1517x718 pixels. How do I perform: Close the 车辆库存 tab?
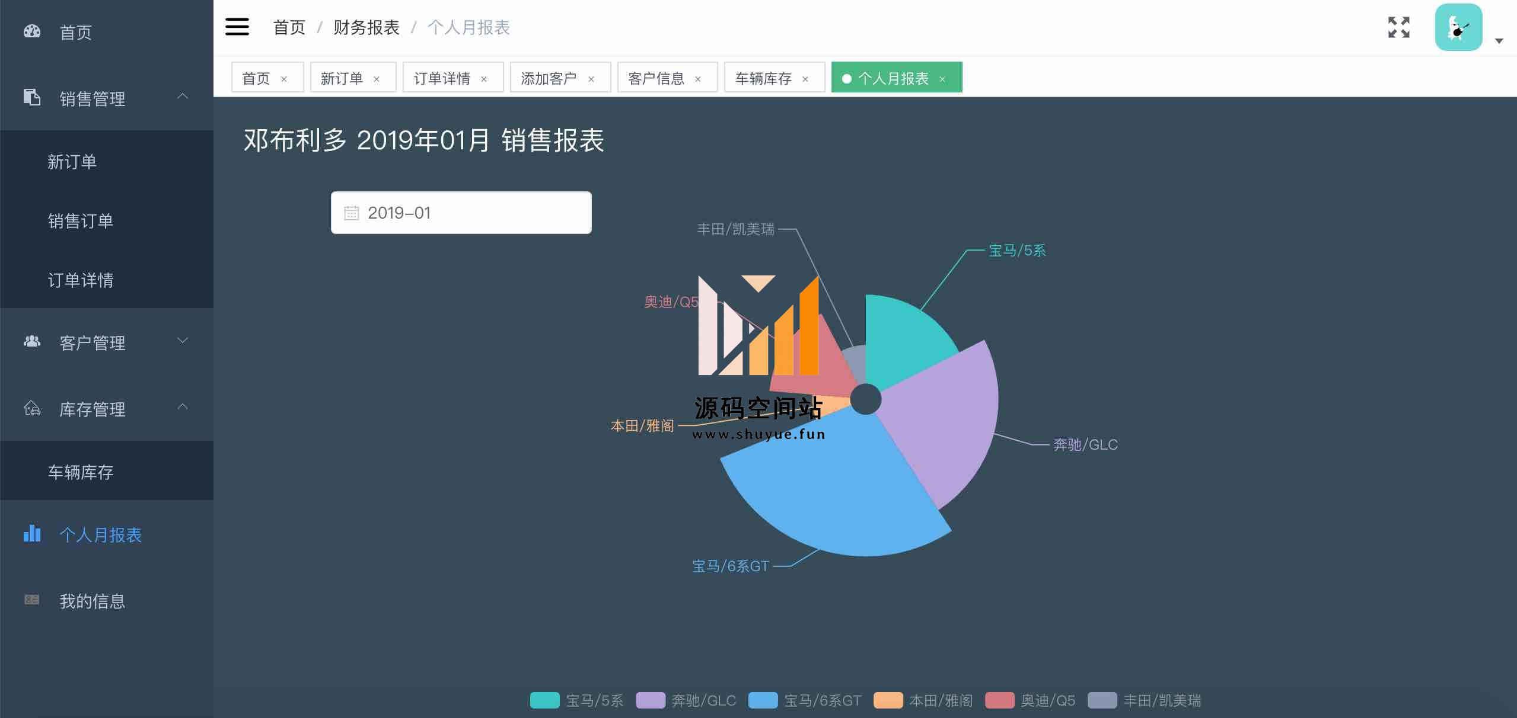(805, 79)
